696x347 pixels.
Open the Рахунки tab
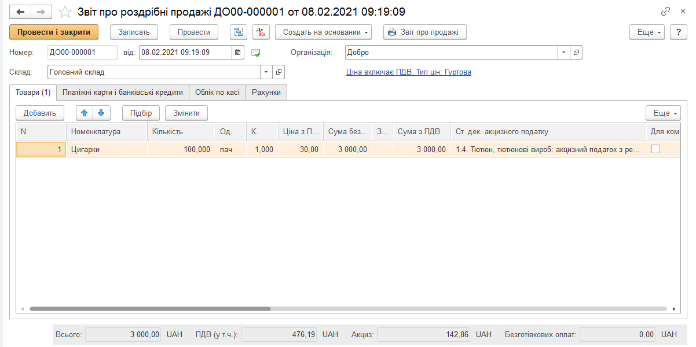[x=266, y=92]
